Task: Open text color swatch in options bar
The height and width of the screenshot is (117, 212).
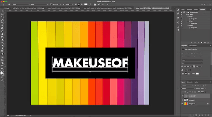Action: [x=86, y=4]
